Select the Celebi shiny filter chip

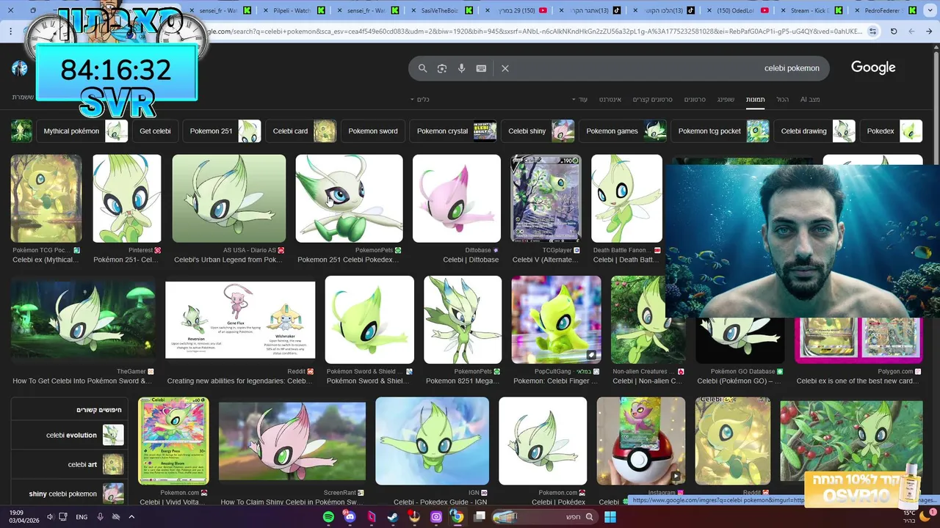[538, 131]
